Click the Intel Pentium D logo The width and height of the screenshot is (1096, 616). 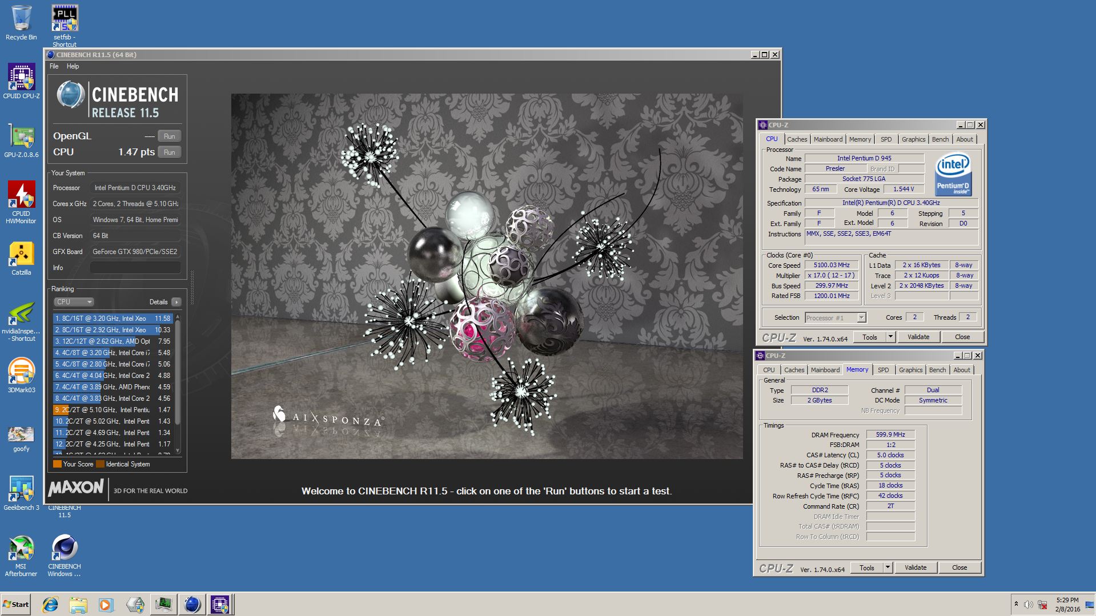click(x=953, y=174)
